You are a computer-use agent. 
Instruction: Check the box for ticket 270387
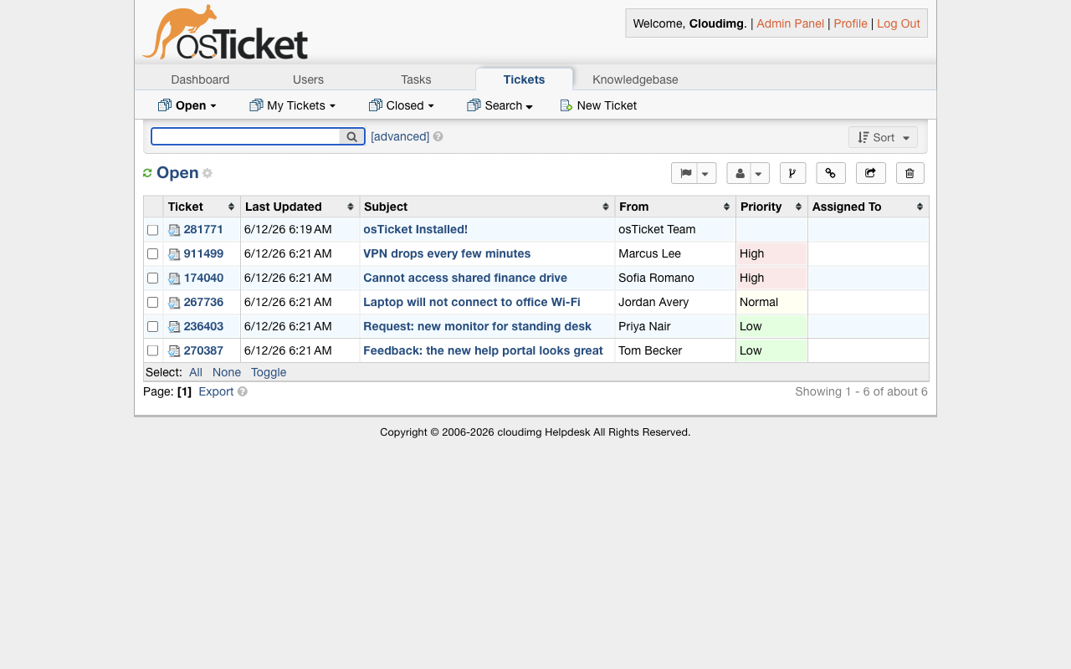pos(152,350)
